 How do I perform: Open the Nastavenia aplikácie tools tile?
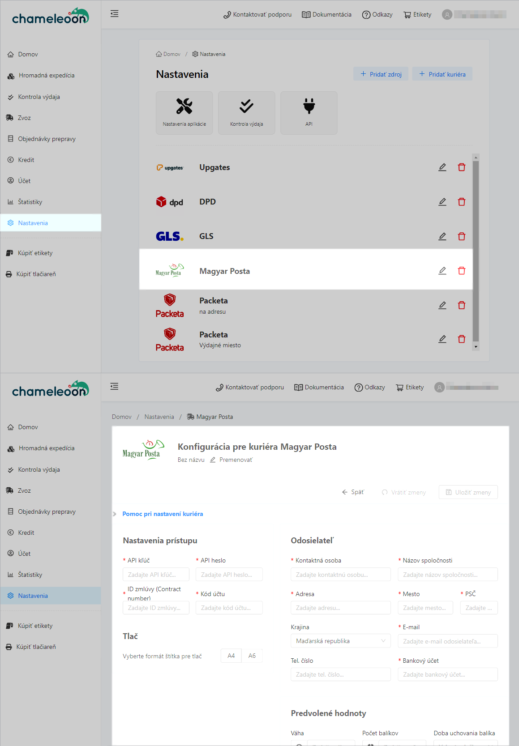point(184,113)
